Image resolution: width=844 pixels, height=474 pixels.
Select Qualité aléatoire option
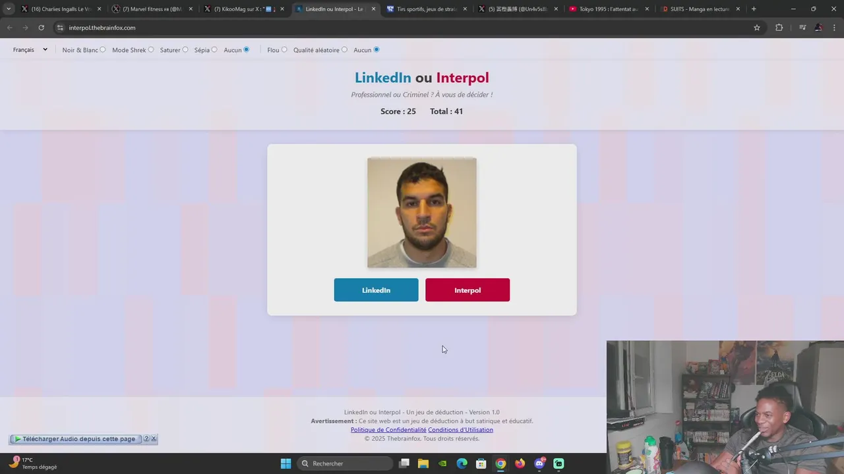coord(344,50)
